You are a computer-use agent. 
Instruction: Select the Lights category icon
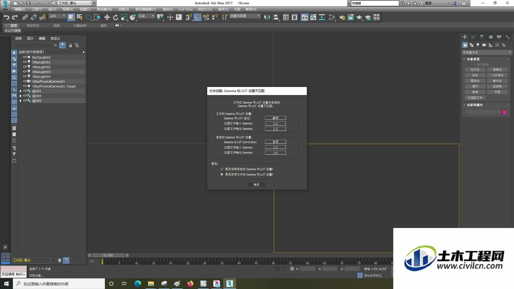478,45
